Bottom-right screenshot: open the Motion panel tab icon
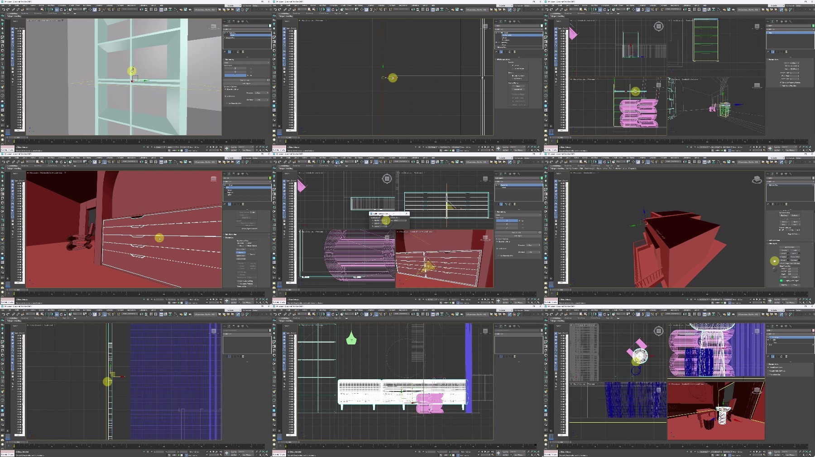The width and height of the screenshot is (815, 457). (782, 326)
